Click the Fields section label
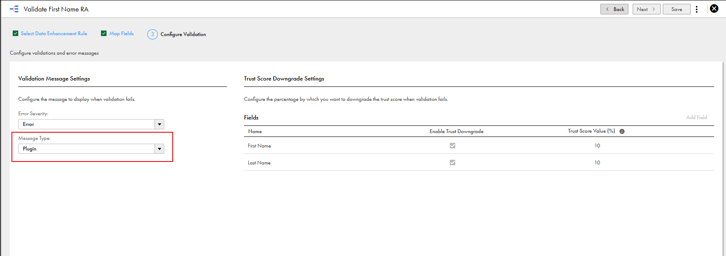The width and height of the screenshot is (726, 256). (251, 117)
